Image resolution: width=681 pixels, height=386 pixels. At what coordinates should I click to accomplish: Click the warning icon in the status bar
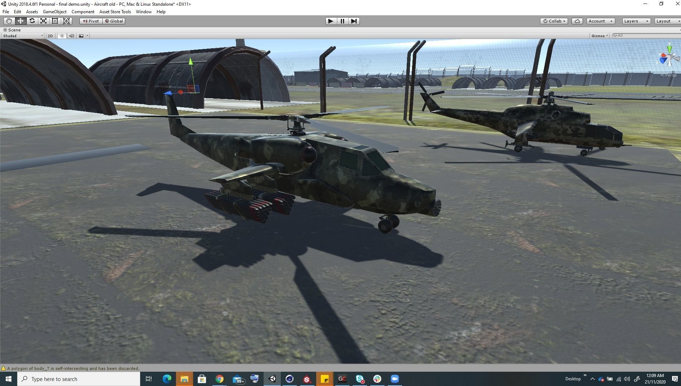pos(4,368)
